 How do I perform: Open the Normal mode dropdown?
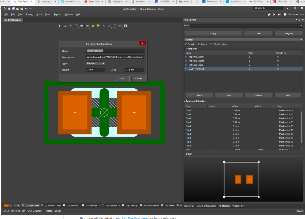(x=301, y=40)
